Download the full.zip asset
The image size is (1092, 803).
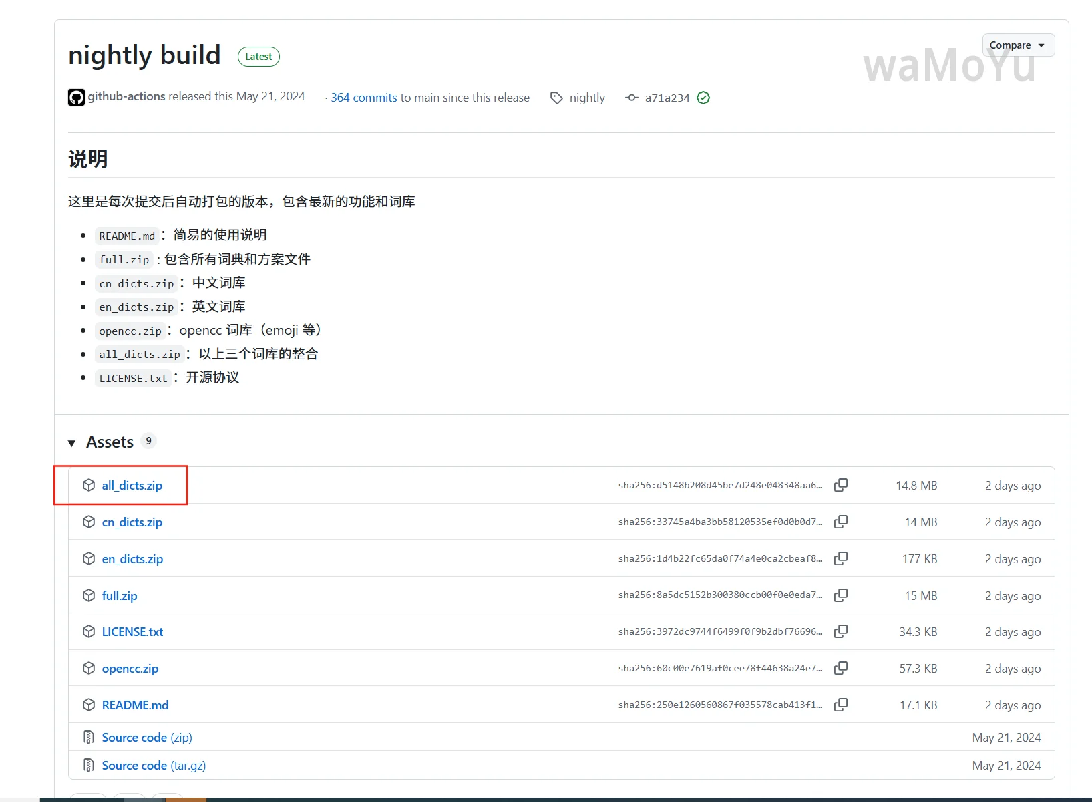coord(120,596)
